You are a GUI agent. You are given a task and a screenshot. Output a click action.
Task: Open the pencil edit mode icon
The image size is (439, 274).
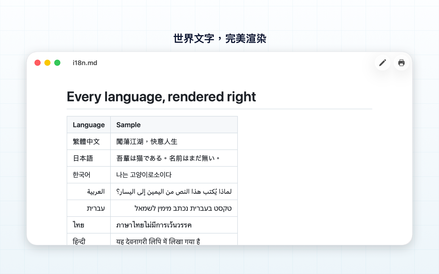[382, 63]
